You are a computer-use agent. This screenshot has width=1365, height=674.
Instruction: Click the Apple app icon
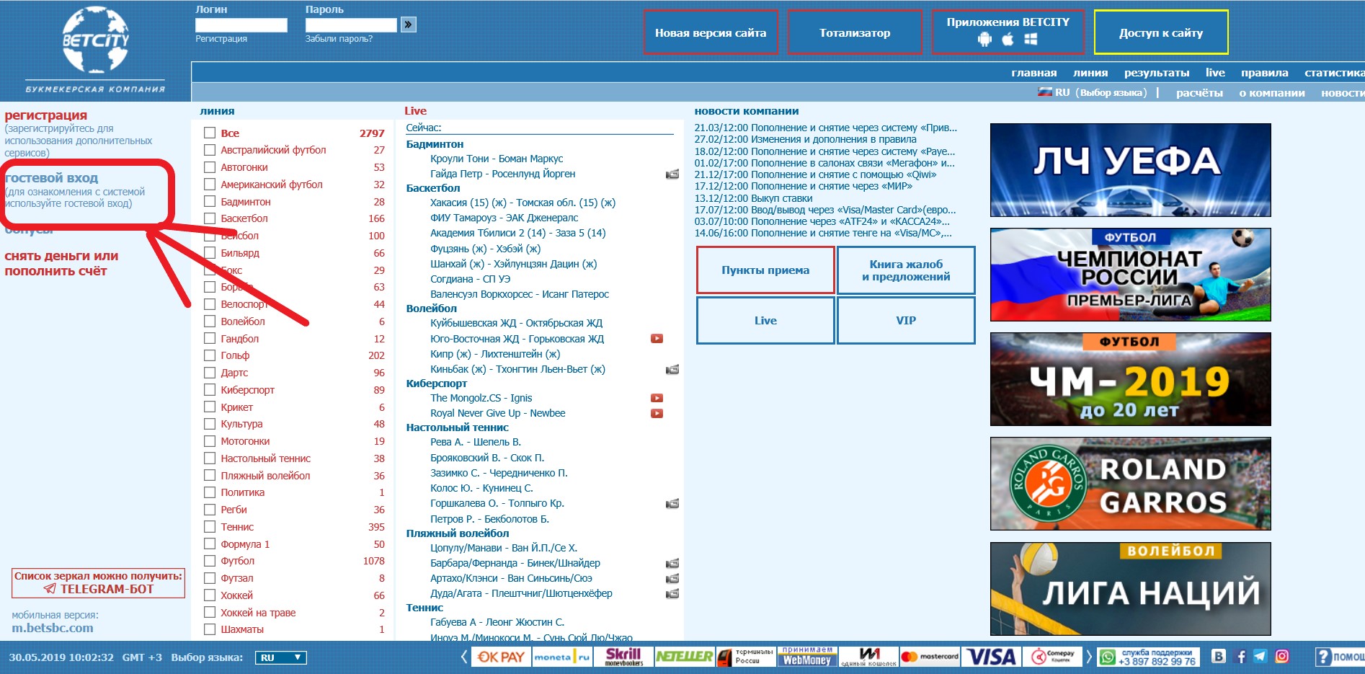click(x=1008, y=40)
